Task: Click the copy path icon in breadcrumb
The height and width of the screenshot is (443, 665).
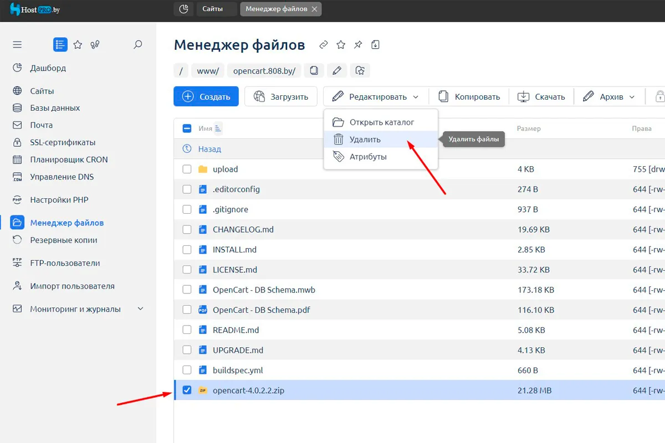Action: 314,70
